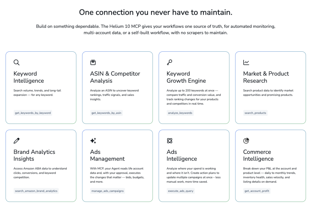Click the Ads Management card heading

click(107, 155)
